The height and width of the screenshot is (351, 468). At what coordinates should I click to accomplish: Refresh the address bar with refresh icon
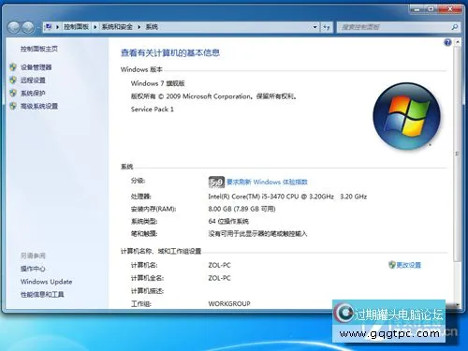327,27
